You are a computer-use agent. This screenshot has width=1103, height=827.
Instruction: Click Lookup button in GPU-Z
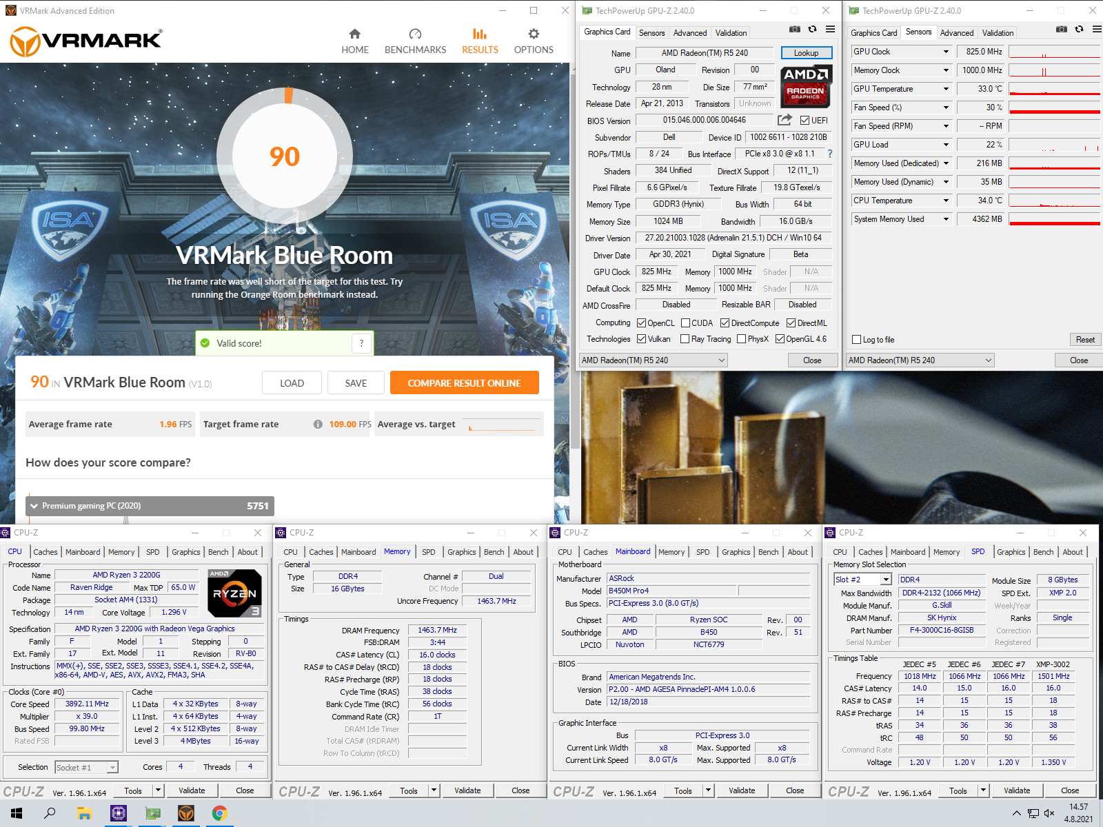tap(806, 53)
